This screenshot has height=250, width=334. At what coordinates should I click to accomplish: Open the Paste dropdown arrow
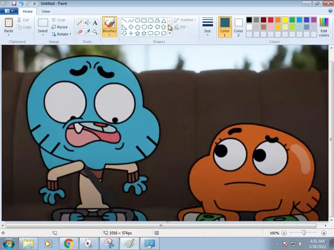tap(9, 35)
